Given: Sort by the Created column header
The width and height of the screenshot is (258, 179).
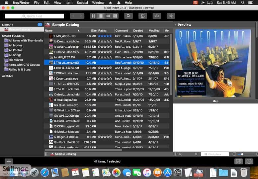Looking at the screenshot, I should pyautogui.click(x=139, y=30).
